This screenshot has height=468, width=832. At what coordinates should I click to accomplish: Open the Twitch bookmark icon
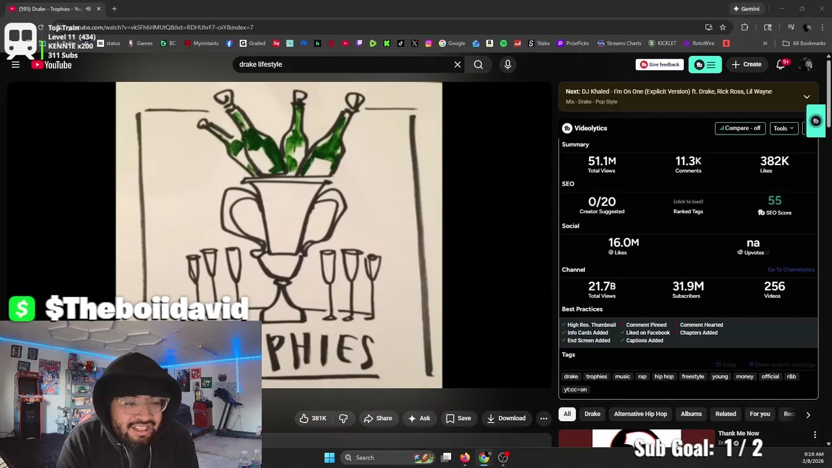coord(359,44)
